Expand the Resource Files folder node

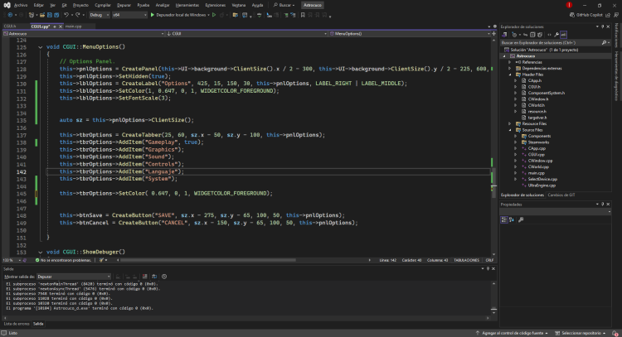click(508, 124)
